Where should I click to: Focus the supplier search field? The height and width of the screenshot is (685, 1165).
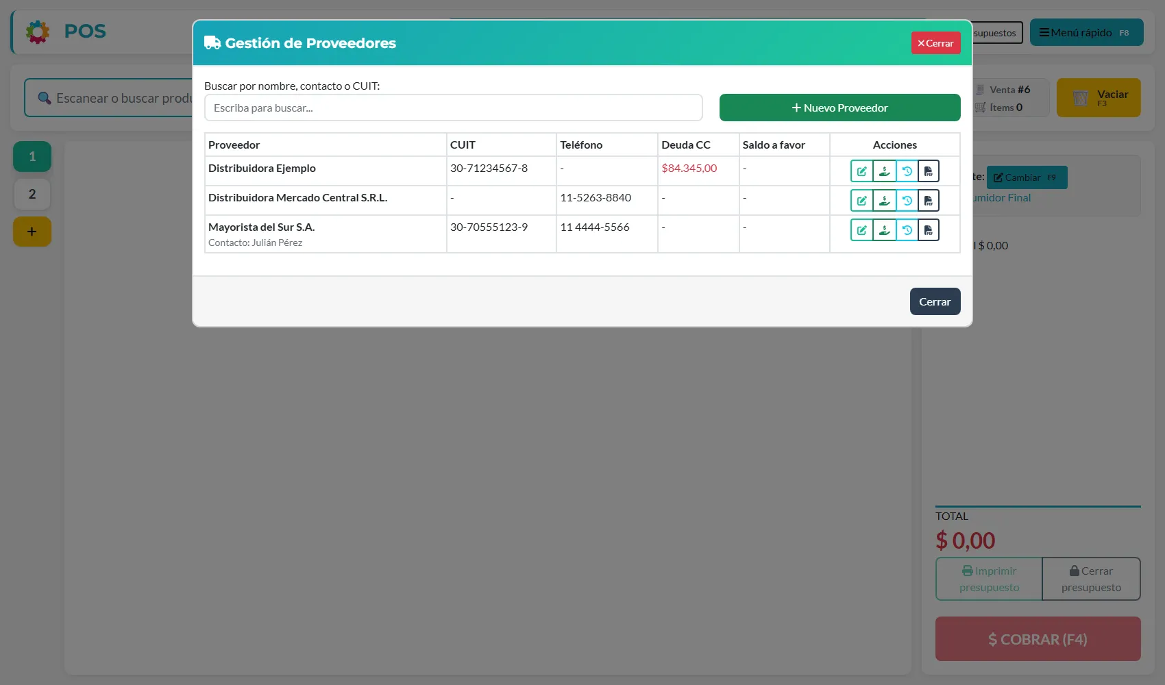point(453,108)
